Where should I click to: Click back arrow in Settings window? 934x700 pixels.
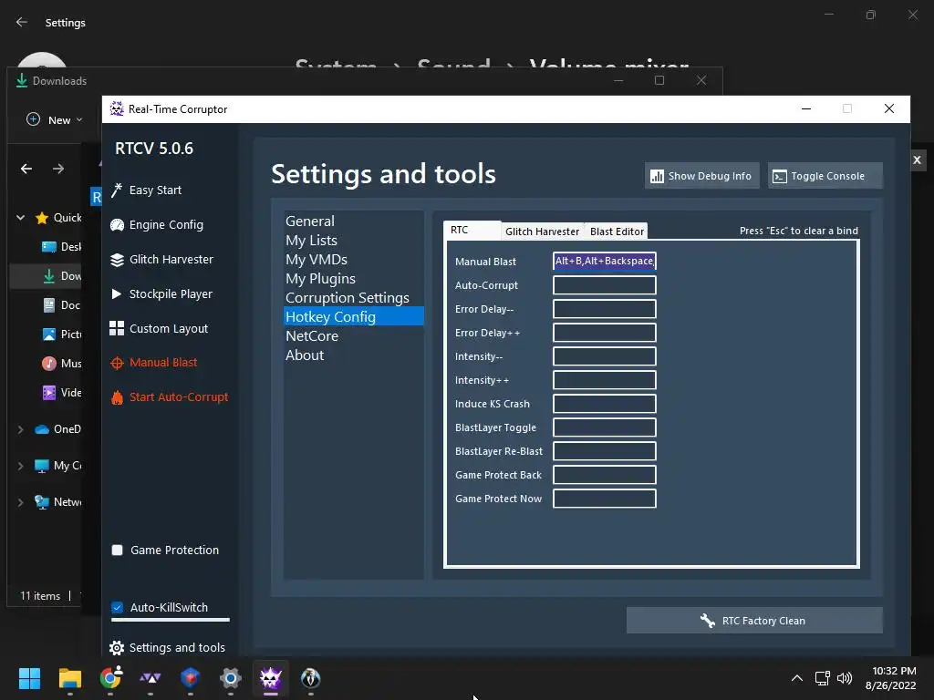point(22,22)
